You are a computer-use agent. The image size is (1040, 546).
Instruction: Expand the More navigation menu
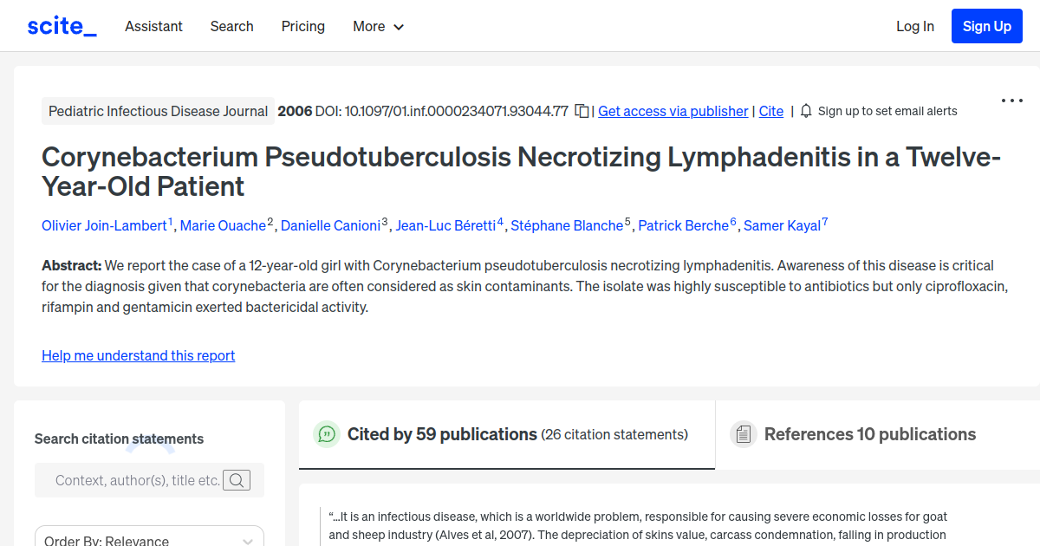pos(378,26)
